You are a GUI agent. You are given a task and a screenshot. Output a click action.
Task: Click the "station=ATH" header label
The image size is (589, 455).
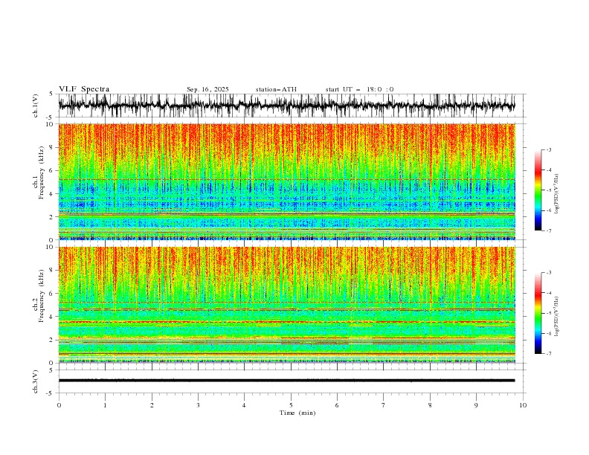point(276,89)
